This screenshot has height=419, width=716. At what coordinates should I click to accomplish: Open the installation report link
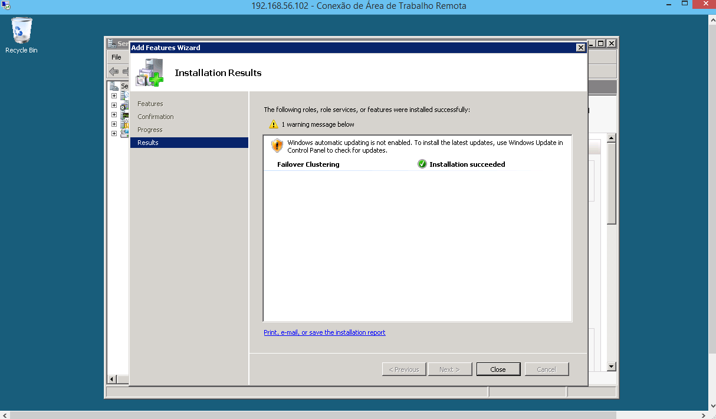[x=324, y=332]
